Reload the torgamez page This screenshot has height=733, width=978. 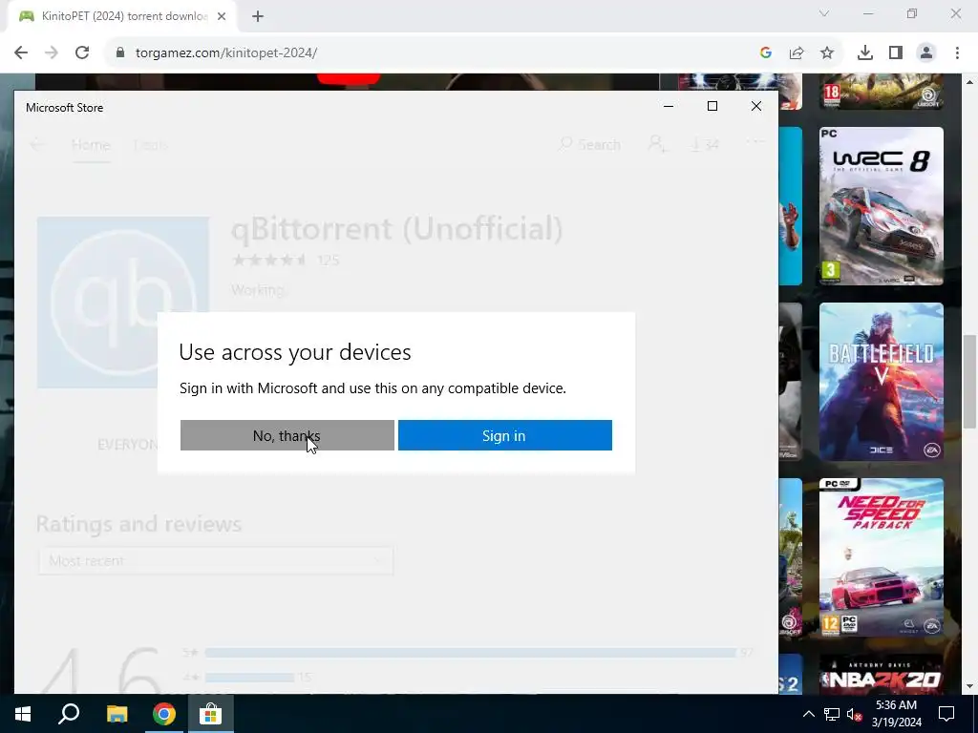pyautogui.click(x=82, y=53)
